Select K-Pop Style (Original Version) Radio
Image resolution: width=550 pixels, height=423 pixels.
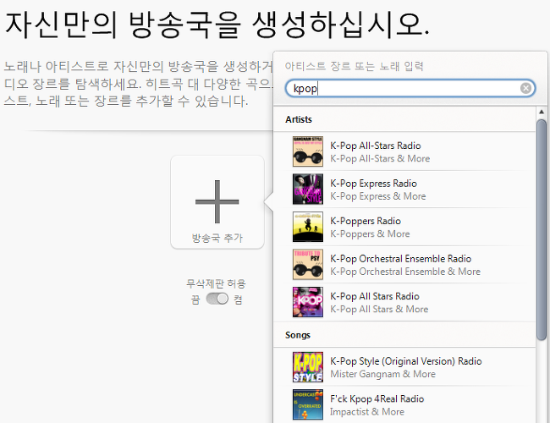coord(404,367)
